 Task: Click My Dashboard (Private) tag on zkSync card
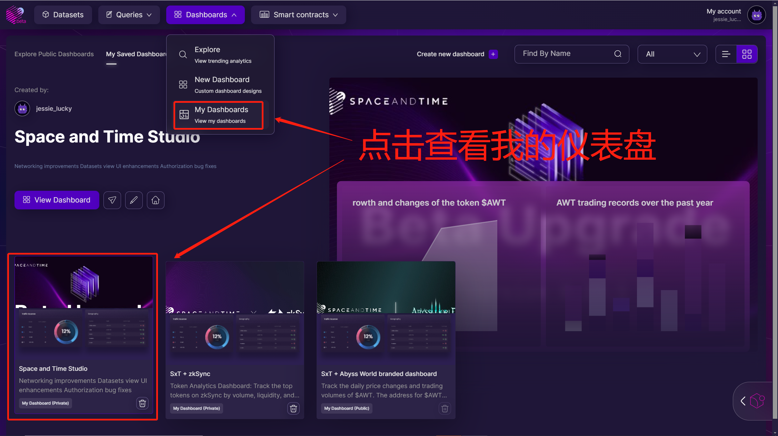pos(196,408)
